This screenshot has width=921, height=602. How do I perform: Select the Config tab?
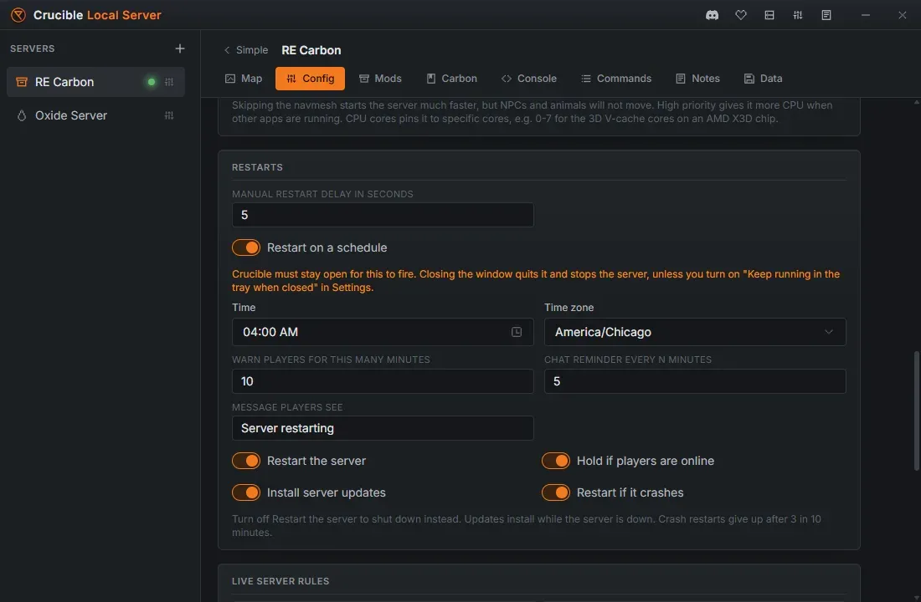coord(310,79)
